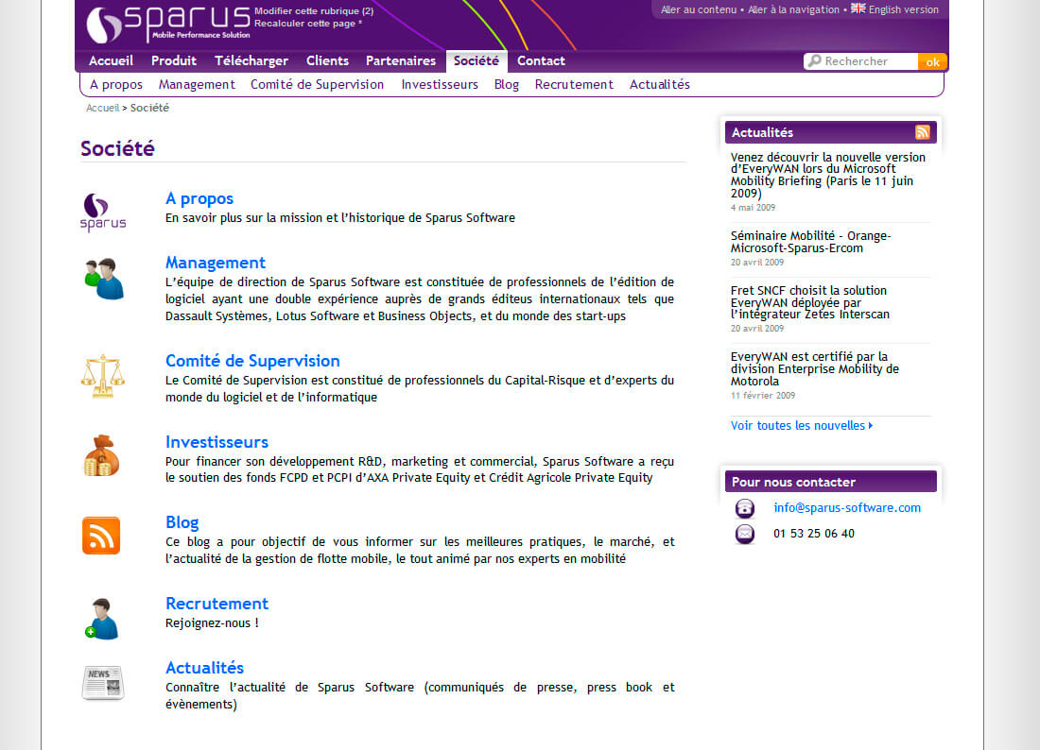Click the orange RSS Blog icon

[101, 536]
